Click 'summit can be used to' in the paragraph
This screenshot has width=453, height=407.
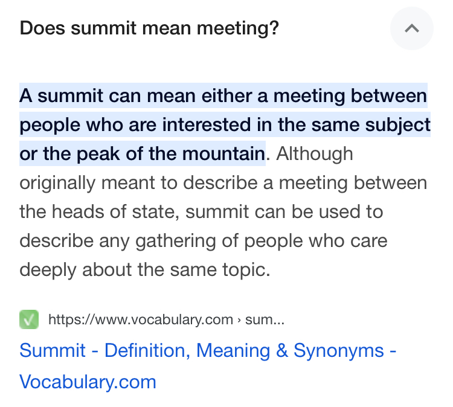coord(284,212)
